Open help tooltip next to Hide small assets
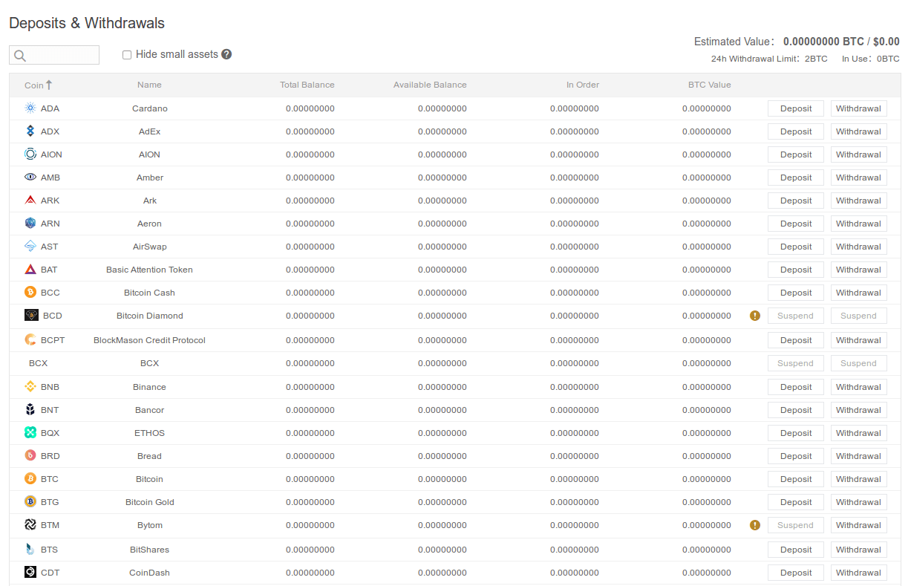The width and height of the screenshot is (911, 586). (226, 54)
